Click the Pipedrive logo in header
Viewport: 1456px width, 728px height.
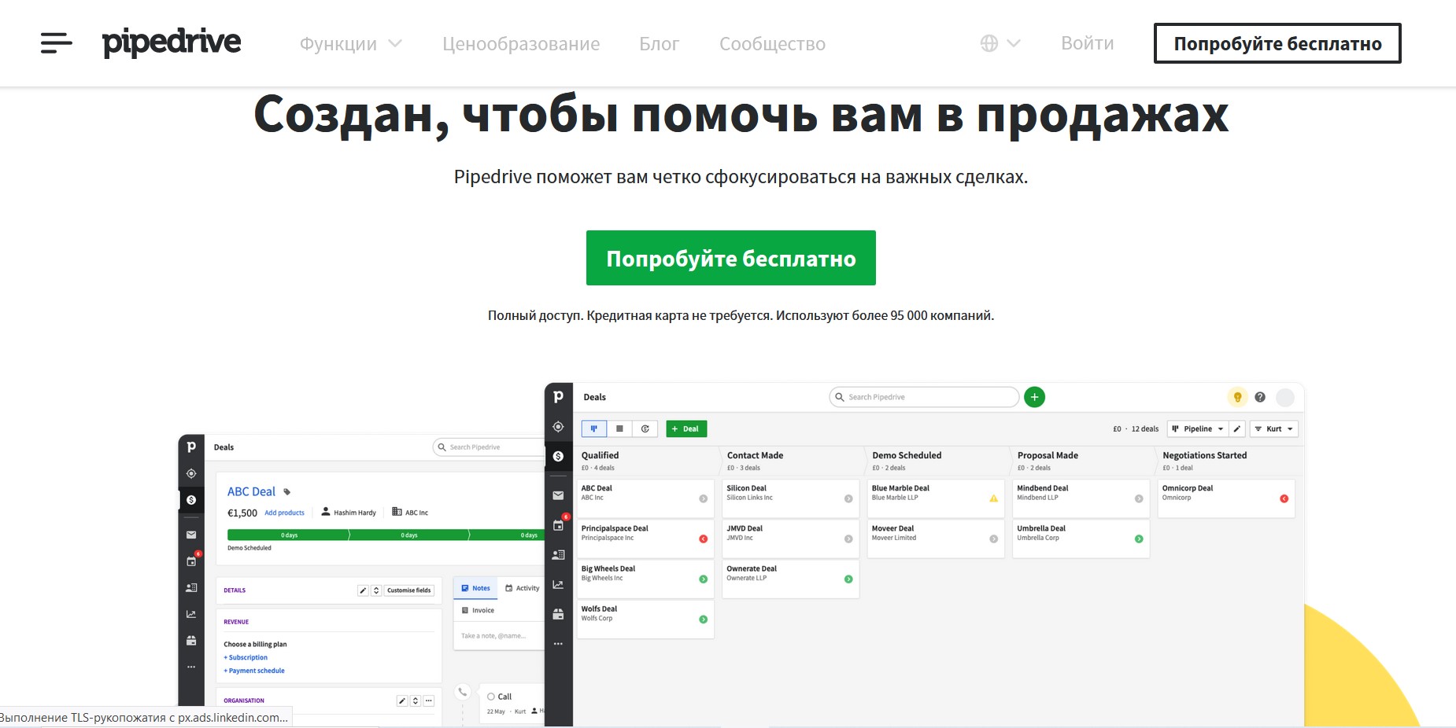(172, 42)
